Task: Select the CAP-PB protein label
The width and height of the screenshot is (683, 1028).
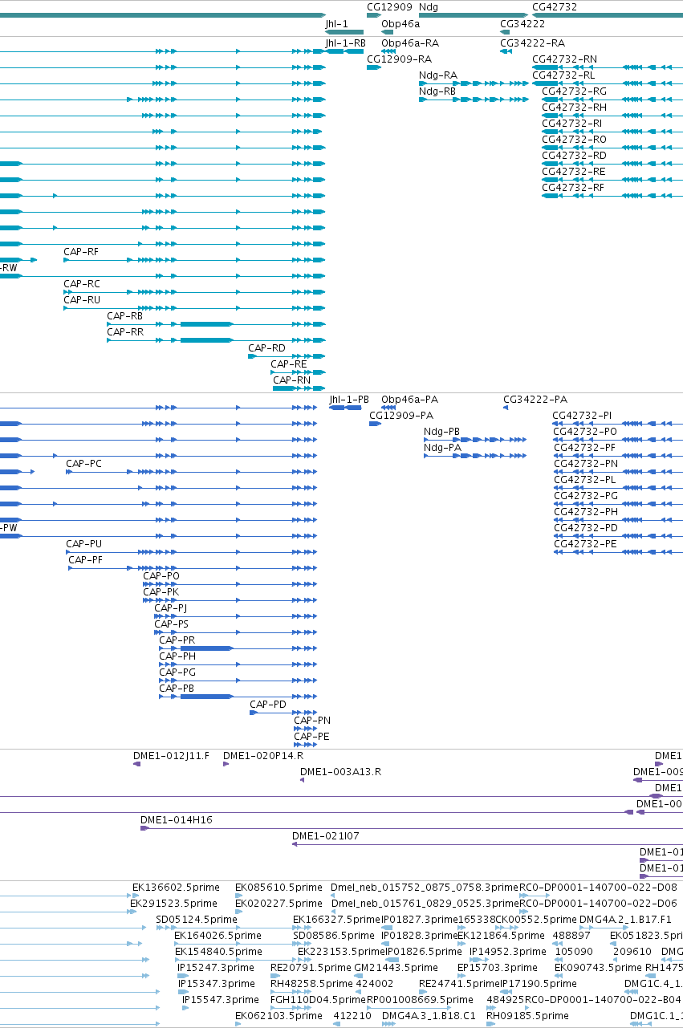Action: coord(177,689)
